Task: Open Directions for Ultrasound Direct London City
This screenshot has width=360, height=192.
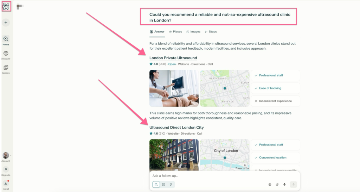Action: click(x=188, y=134)
